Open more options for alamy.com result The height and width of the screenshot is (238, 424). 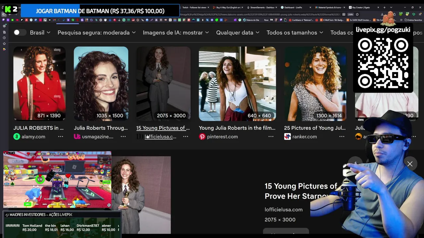pos(61,137)
